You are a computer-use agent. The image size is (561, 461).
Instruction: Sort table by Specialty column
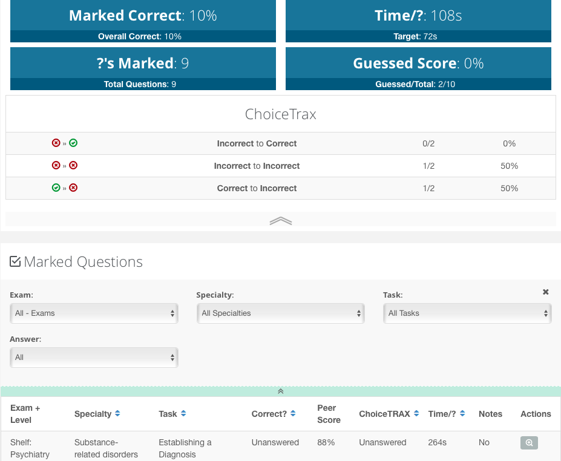pyautogui.click(x=117, y=414)
